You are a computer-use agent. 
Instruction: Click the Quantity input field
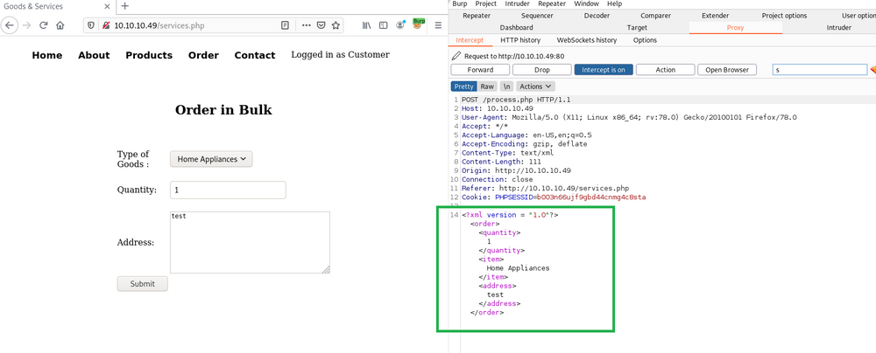tap(228, 190)
